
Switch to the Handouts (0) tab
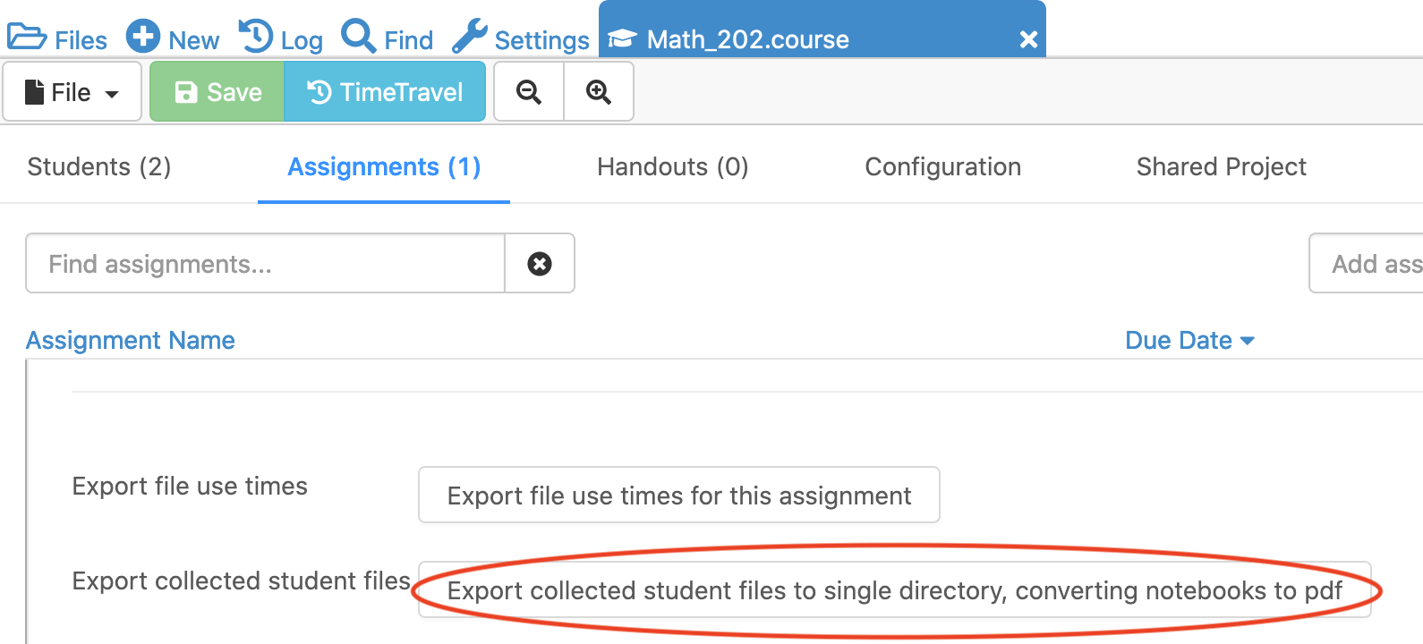click(672, 167)
